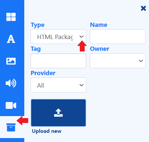Open the layouts grid icon in sidebar
This screenshot has height=142, width=149.
[11, 17]
